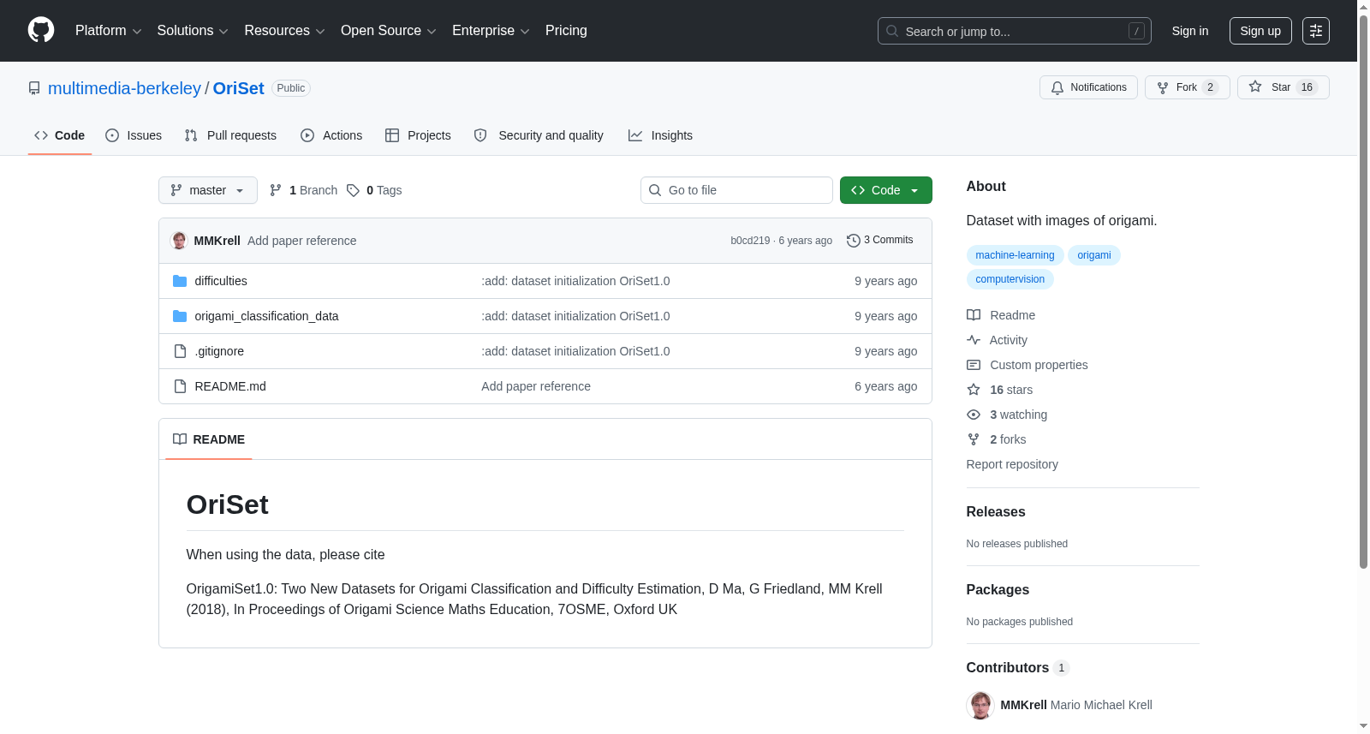1370x734 pixels.
Task: Click the 'Add paper reference' commit message in header
Action: pyautogui.click(x=301, y=241)
